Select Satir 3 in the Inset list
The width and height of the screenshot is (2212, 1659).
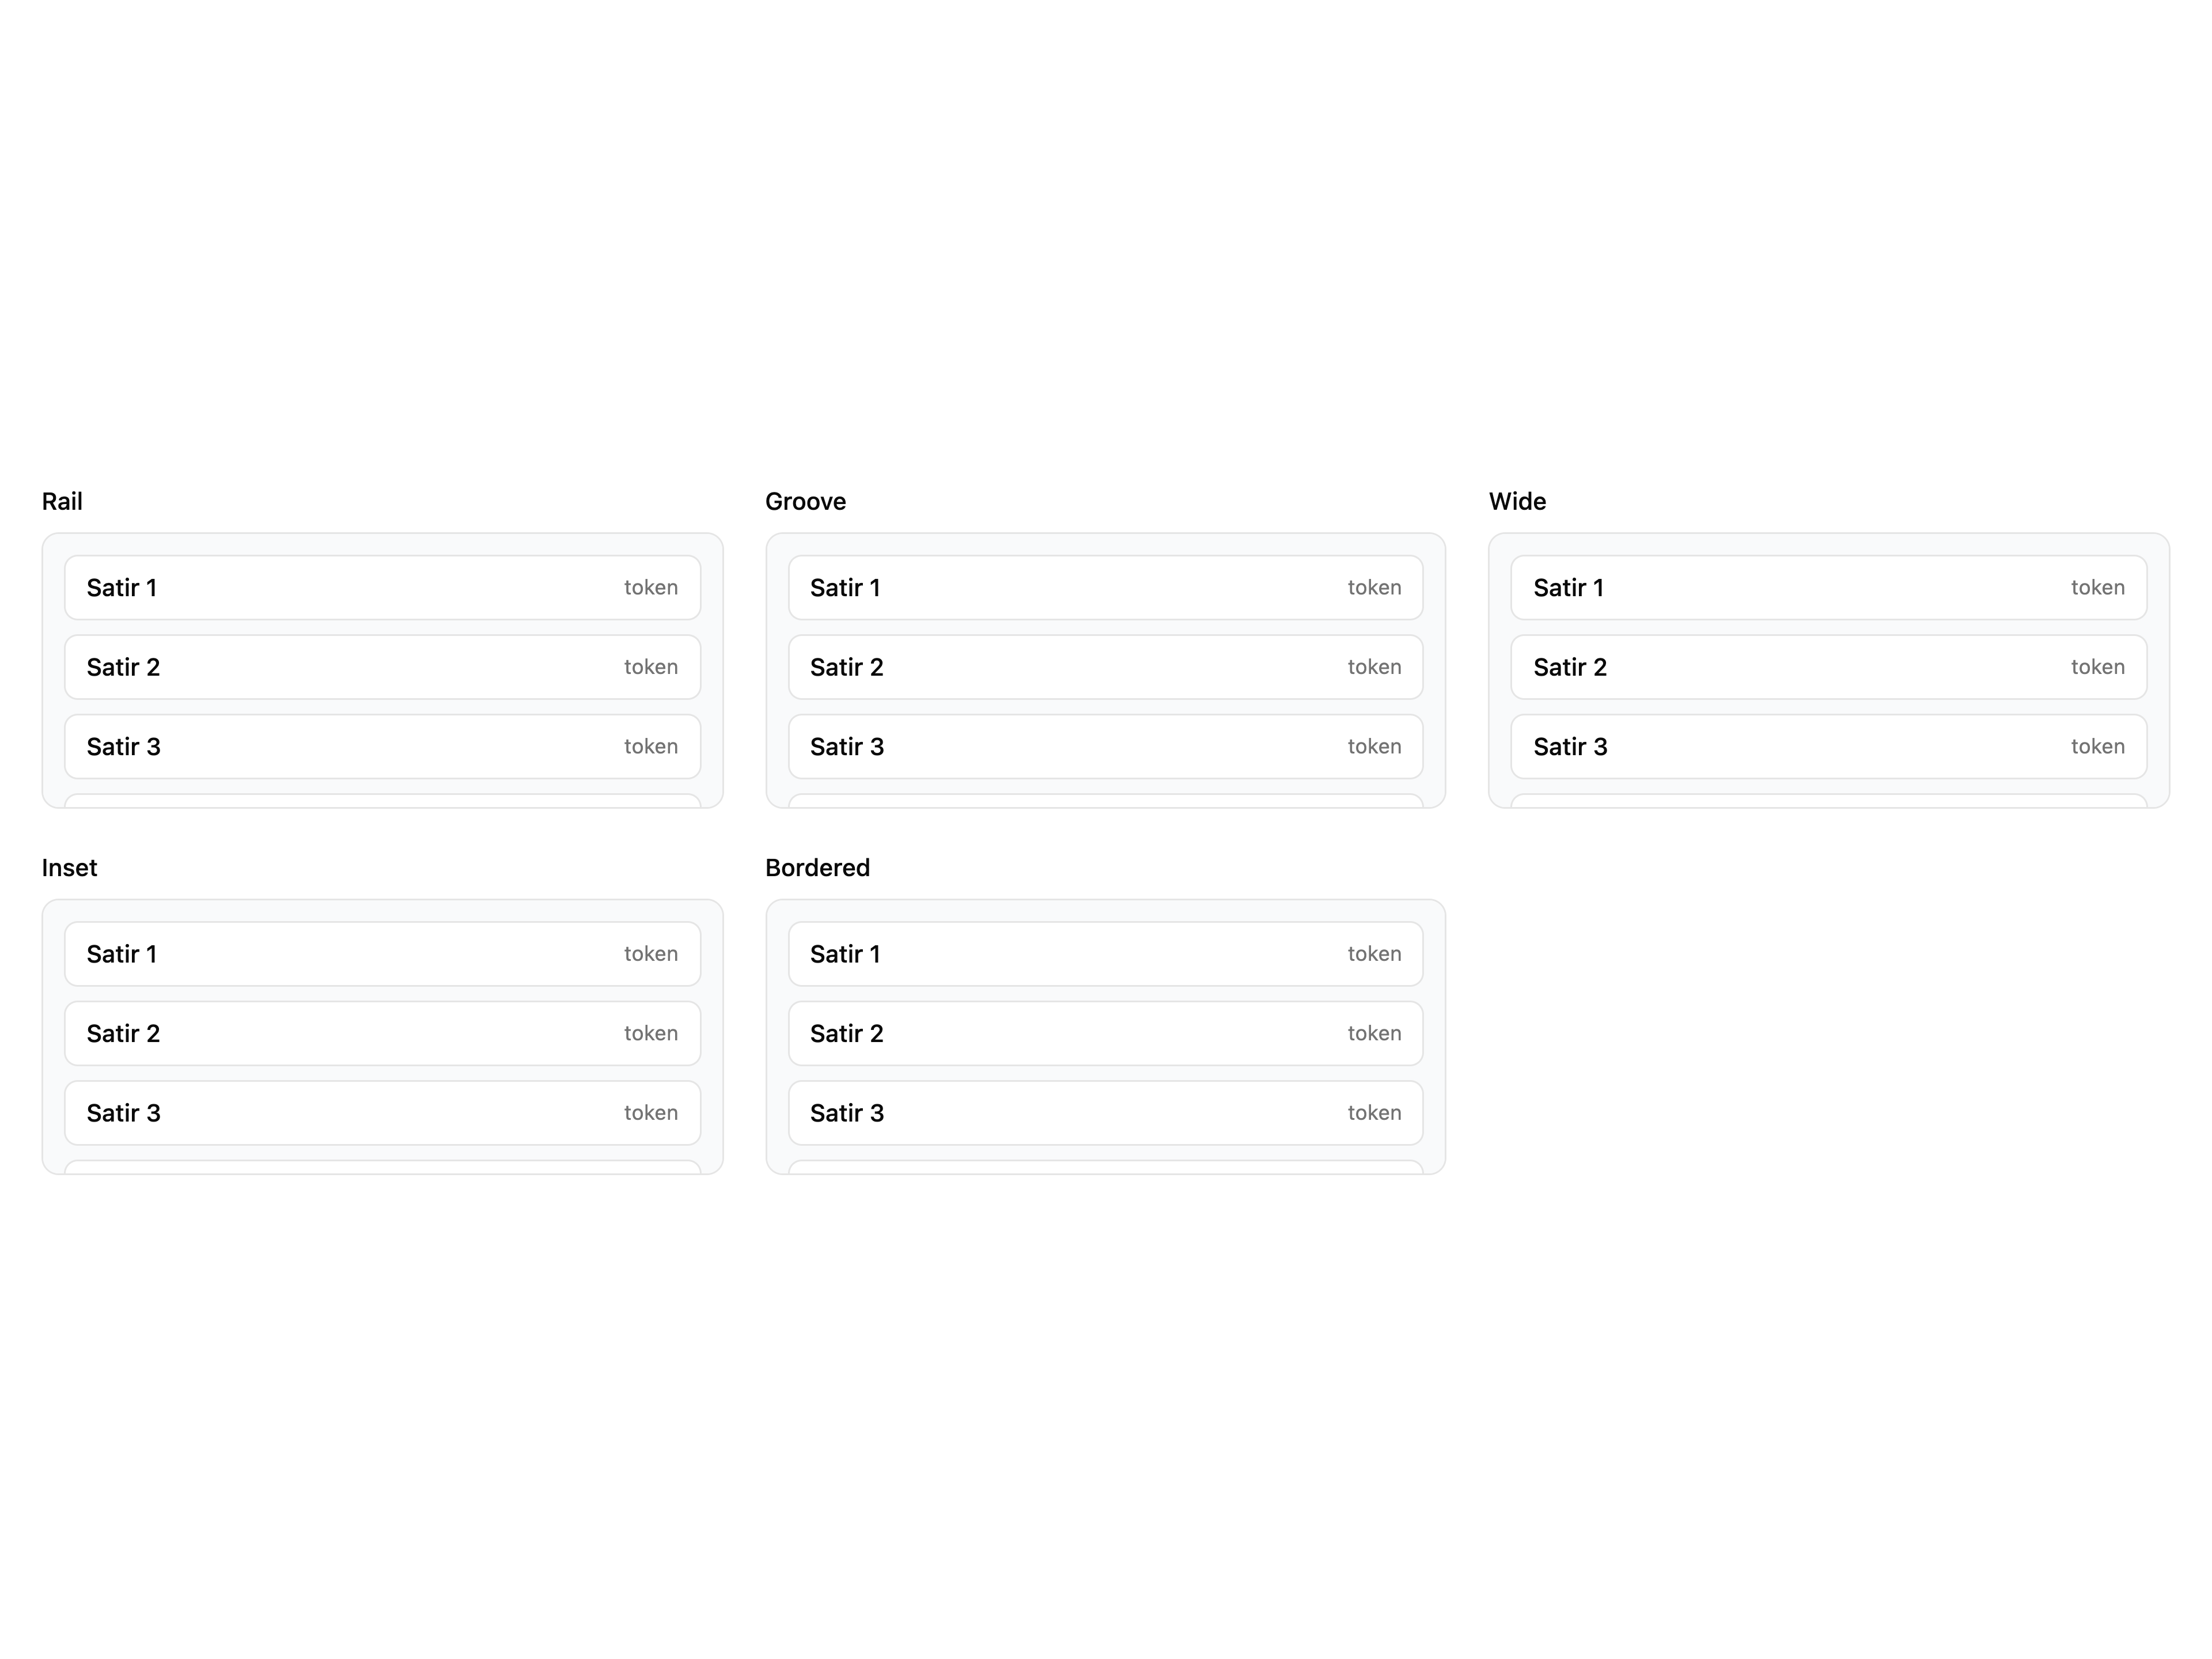382,1113
